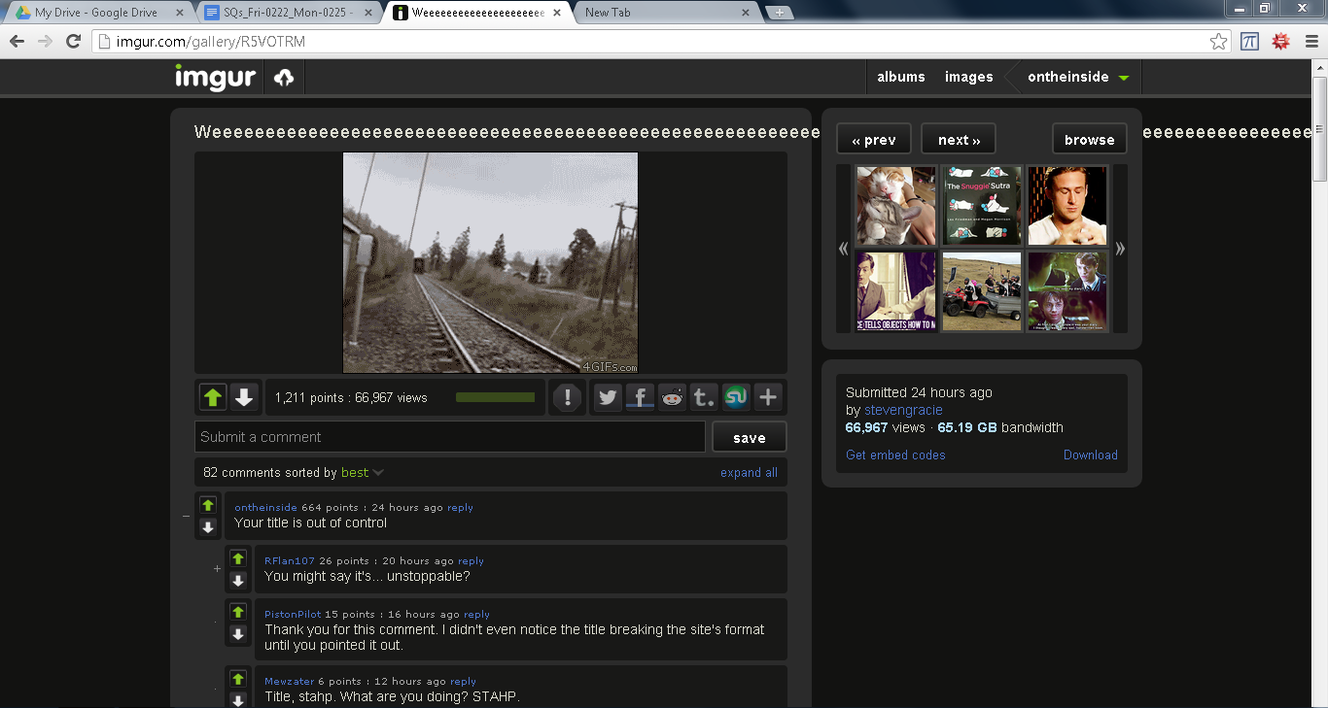The width and height of the screenshot is (1328, 708).
Task: Open the comment sort dropdown 'best'
Action: (363, 472)
